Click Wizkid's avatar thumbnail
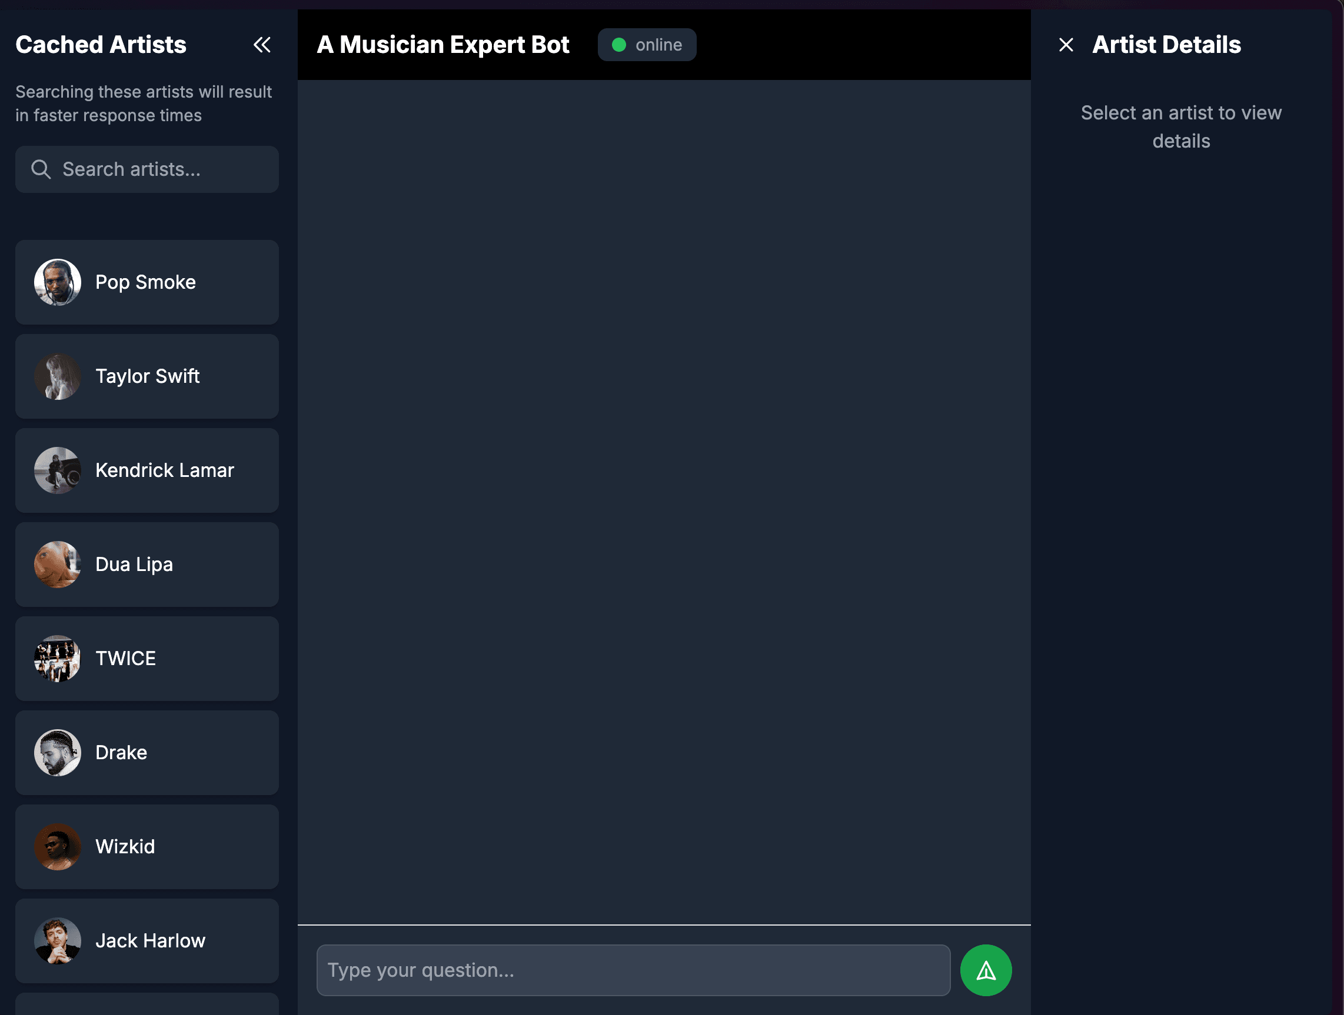The height and width of the screenshot is (1015, 1344). (x=58, y=847)
